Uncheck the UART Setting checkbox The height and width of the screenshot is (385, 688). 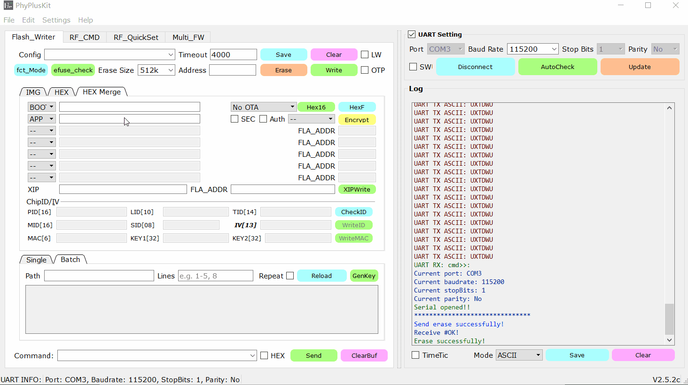tap(412, 34)
